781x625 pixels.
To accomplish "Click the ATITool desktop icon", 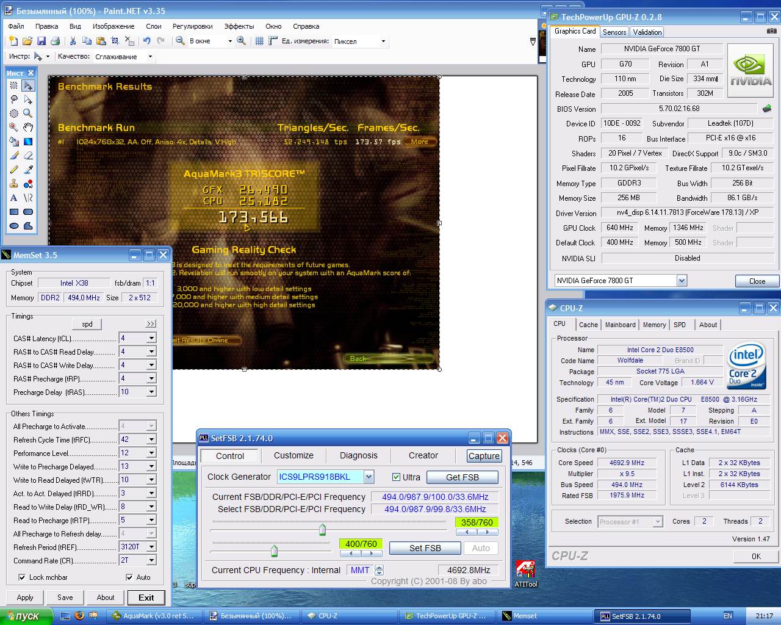I will 525,574.
